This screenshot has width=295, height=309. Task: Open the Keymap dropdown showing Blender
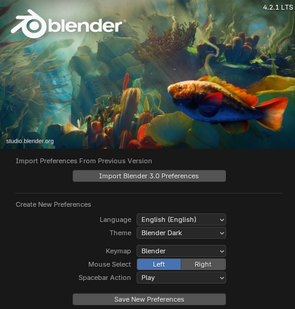pos(181,251)
